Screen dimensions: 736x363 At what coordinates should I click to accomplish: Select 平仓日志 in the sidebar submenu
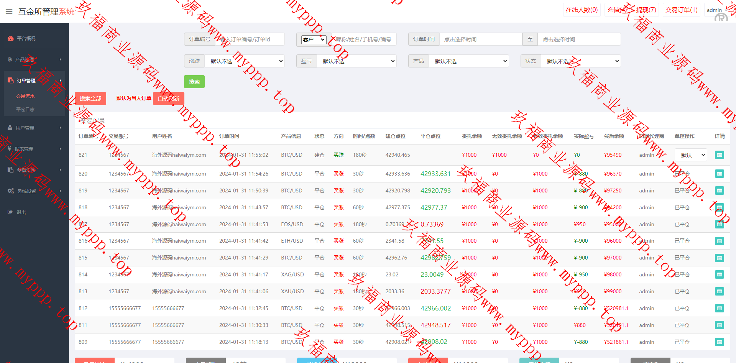tap(25, 109)
